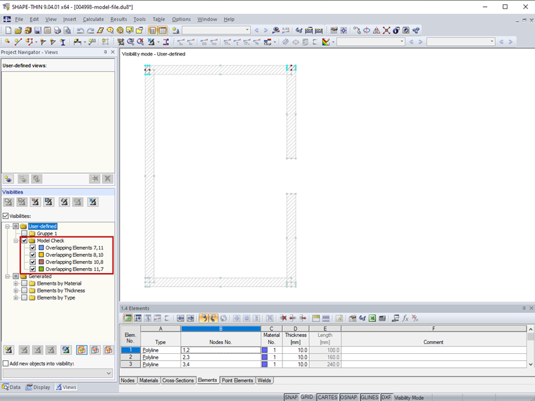
Task: Switch to the Cross-Sections table tab
Action: 178,380
